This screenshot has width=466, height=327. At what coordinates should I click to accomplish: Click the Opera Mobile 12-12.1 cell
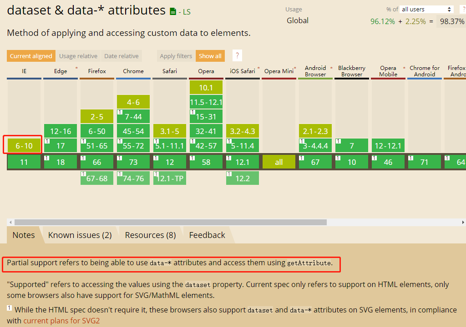click(x=388, y=146)
